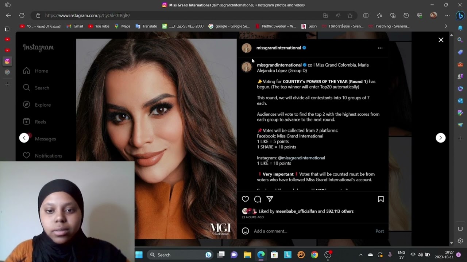Open the Windows Start menu
The height and width of the screenshot is (262, 467).
click(x=139, y=255)
